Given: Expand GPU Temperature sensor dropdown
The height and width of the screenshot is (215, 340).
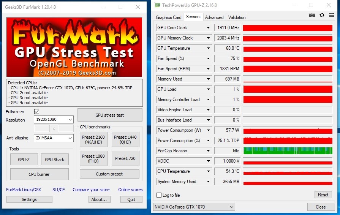Looking at the screenshot, I should click(x=208, y=48).
